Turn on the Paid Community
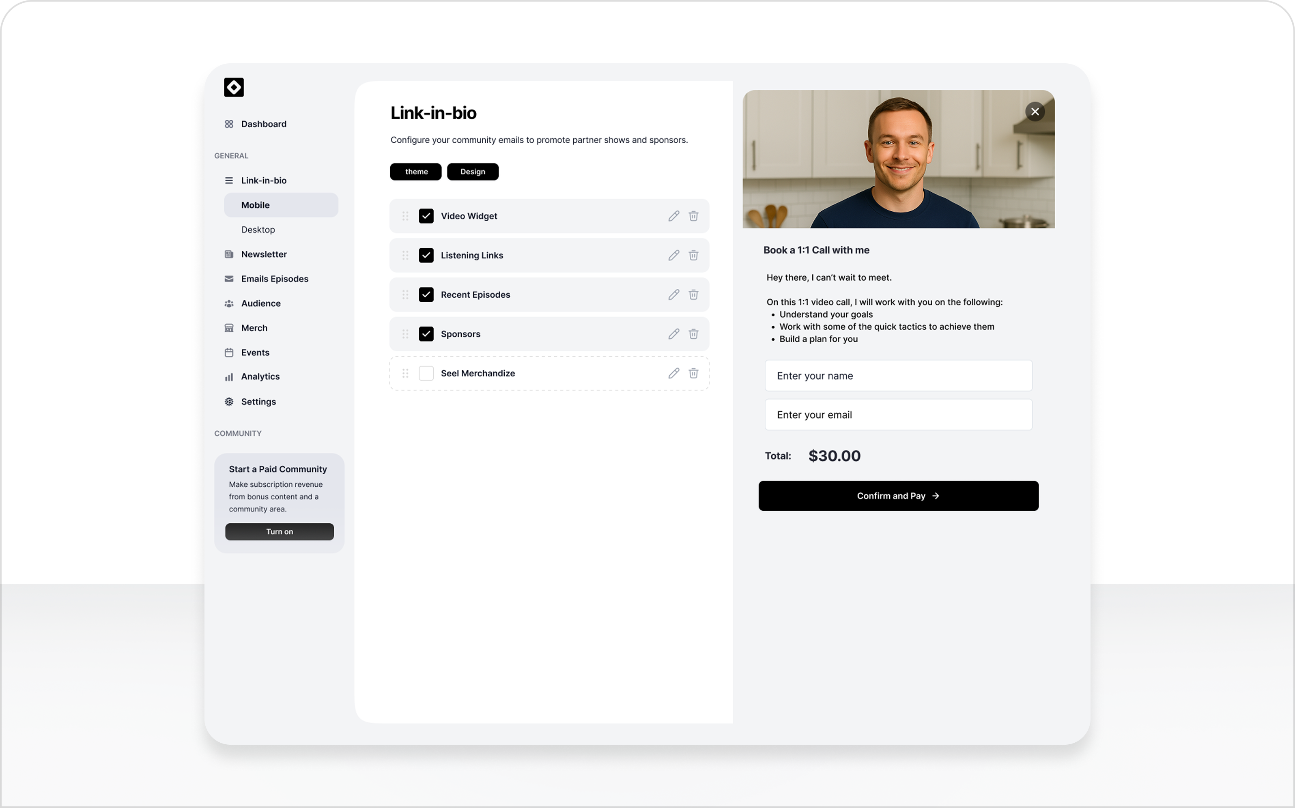 (280, 532)
